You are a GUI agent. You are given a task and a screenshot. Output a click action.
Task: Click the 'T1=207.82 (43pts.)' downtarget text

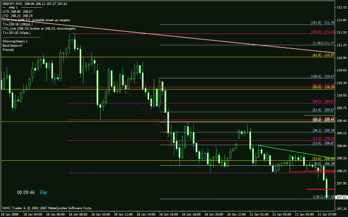[17, 33]
